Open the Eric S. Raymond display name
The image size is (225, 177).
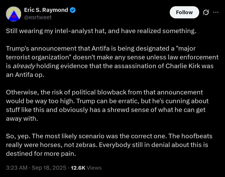(46, 10)
